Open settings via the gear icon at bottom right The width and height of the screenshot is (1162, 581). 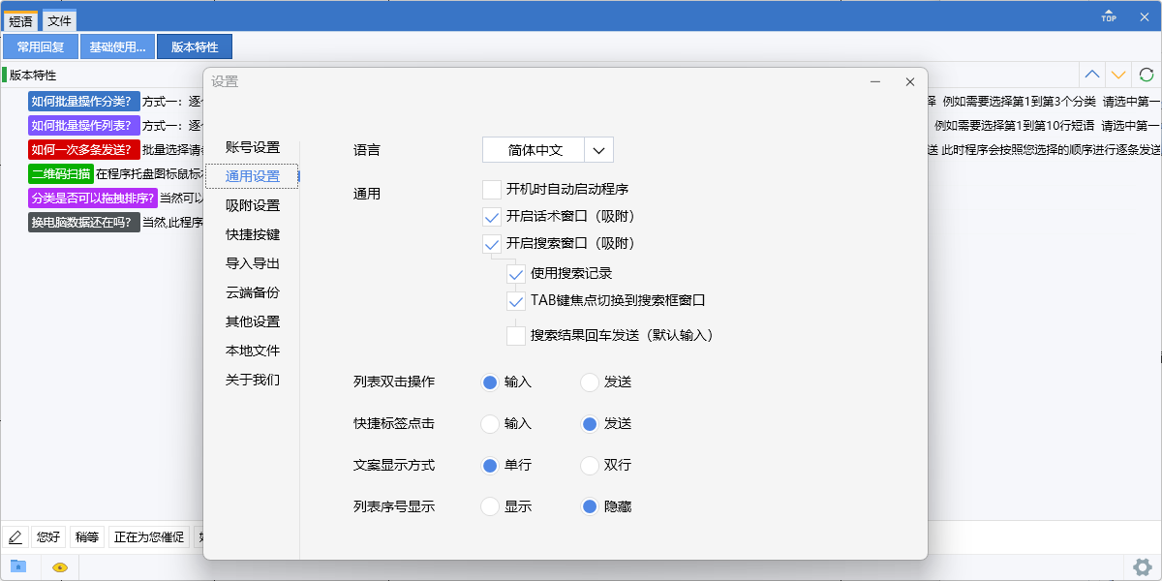point(1143,567)
